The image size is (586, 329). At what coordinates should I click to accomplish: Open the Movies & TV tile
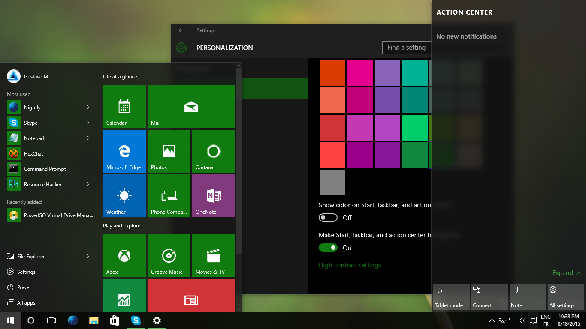click(x=214, y=256)
